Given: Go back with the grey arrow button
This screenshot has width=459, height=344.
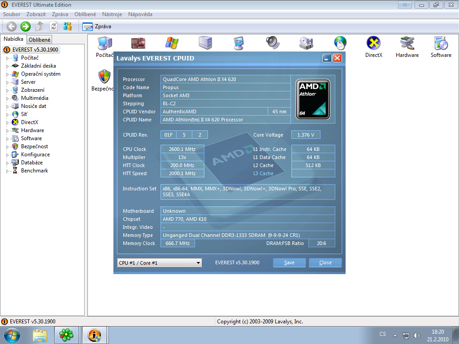Looking at the screenshot, I should tap(11, 26).
